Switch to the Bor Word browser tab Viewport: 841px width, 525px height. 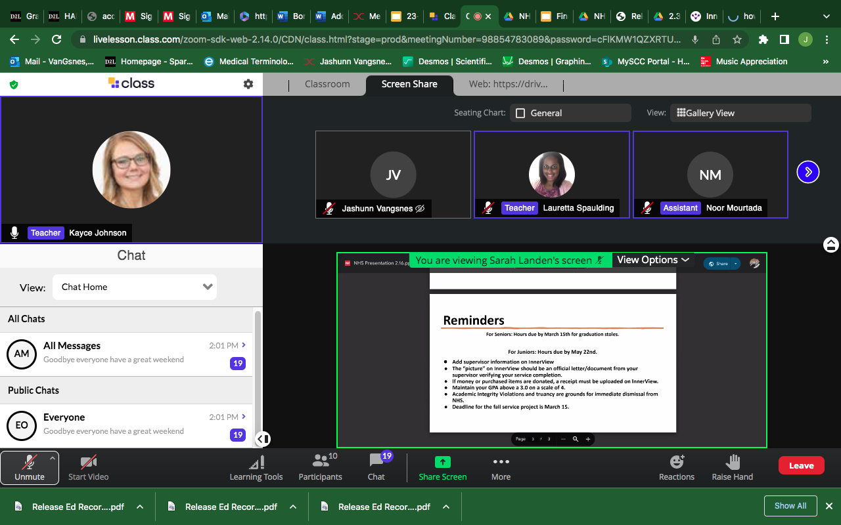coord(292,16)
